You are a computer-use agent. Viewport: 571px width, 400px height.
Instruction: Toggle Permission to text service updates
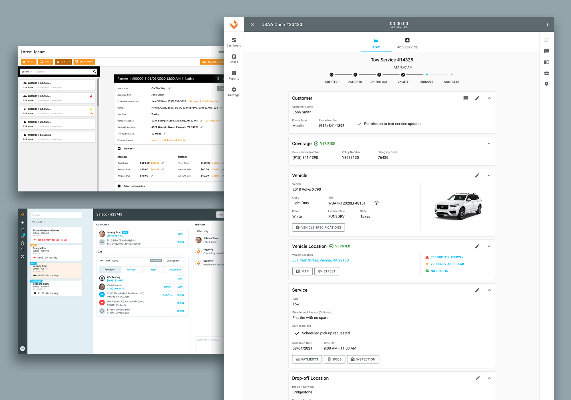click(x=359, y=124)
